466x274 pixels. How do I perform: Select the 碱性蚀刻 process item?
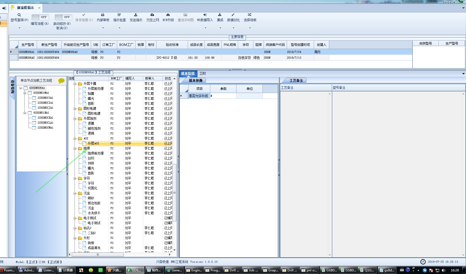[x=94, y=128]
